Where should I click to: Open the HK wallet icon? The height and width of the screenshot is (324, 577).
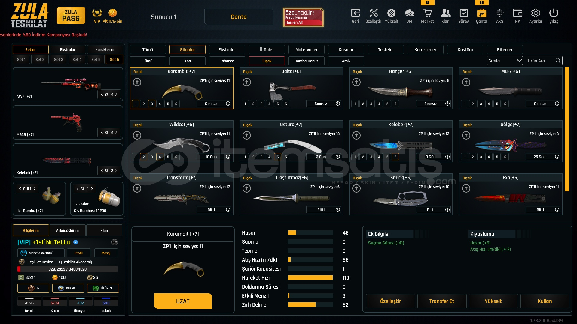[x=517, y=13]
